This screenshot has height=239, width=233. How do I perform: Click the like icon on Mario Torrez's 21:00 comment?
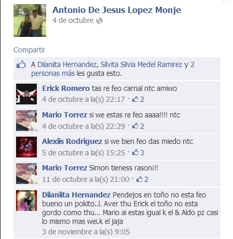point(139,179)
